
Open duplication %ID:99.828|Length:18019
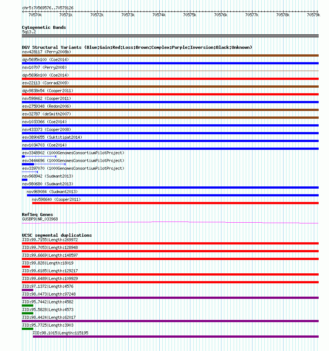[x=48, y=263]
